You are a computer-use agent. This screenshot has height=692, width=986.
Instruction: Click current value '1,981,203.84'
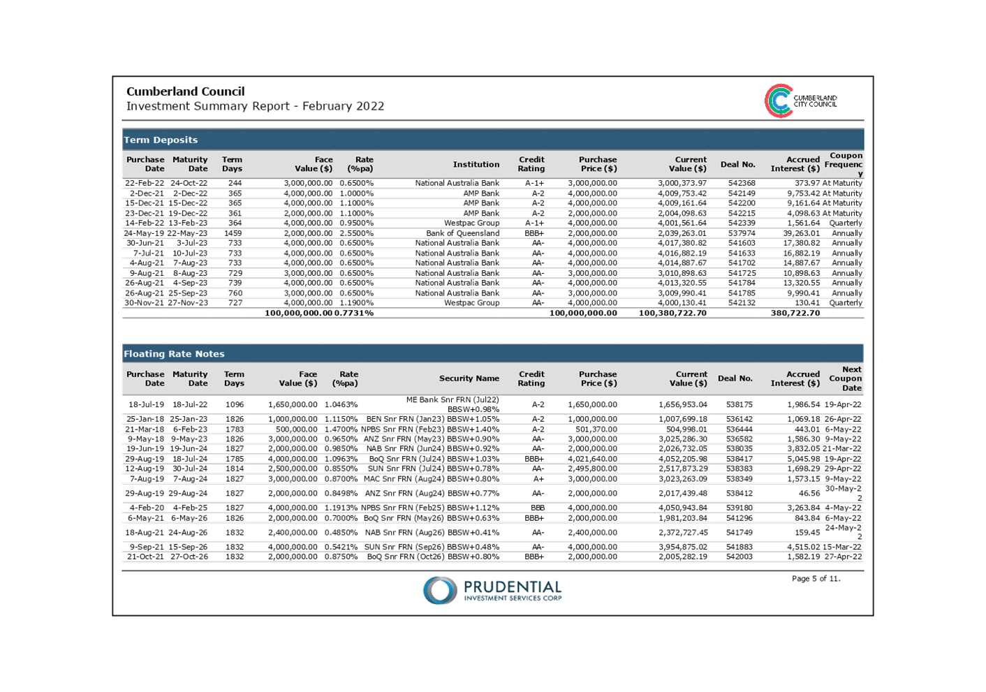[682, 518]
